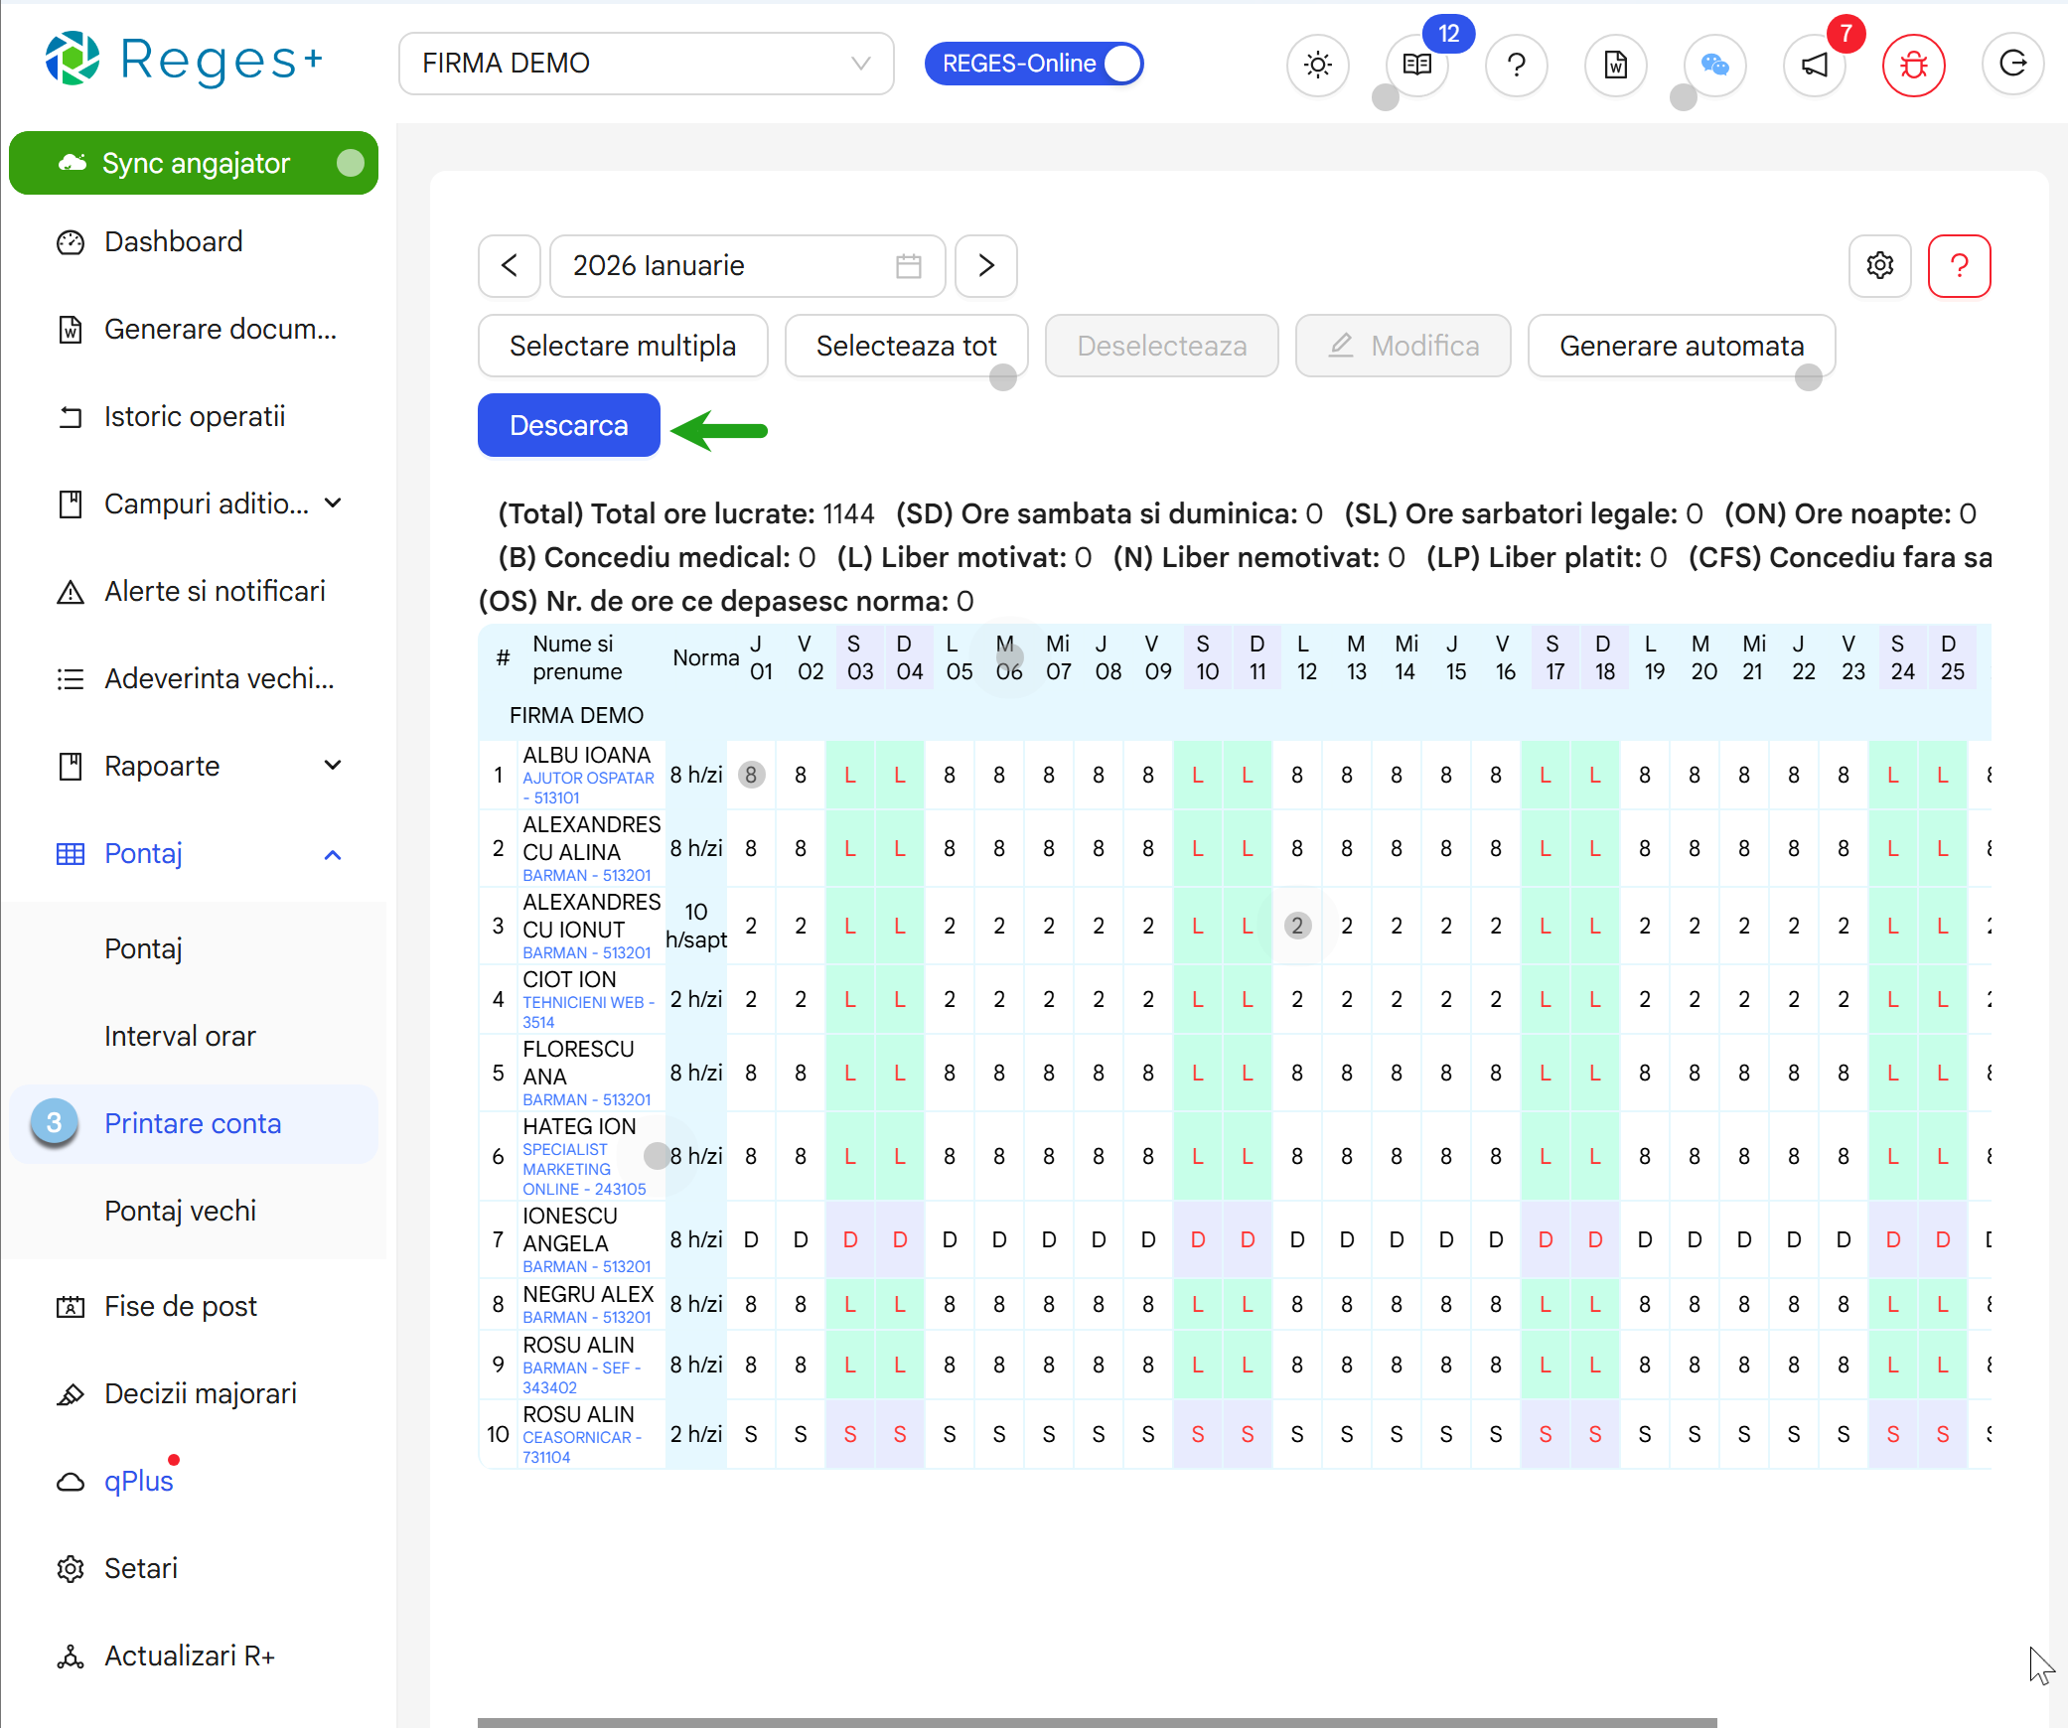Open the Printare conta page

tap(193, 1123)
